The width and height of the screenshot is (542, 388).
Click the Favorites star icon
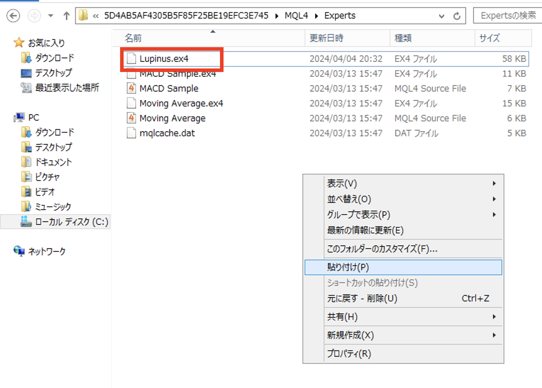click(x=19, y=43)
